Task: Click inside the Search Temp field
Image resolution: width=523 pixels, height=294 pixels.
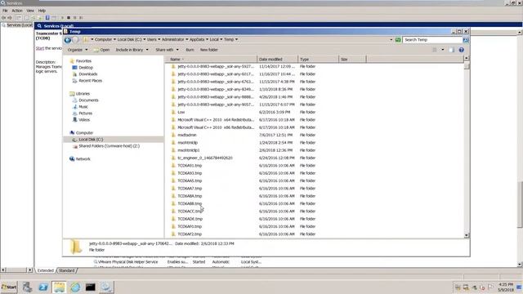Action: (432, 40)
